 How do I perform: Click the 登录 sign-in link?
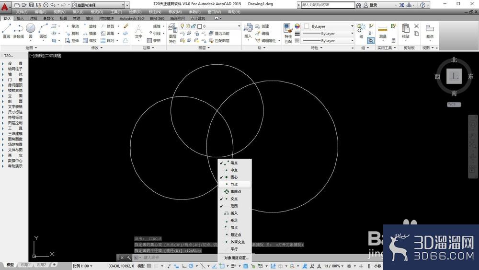373,5
